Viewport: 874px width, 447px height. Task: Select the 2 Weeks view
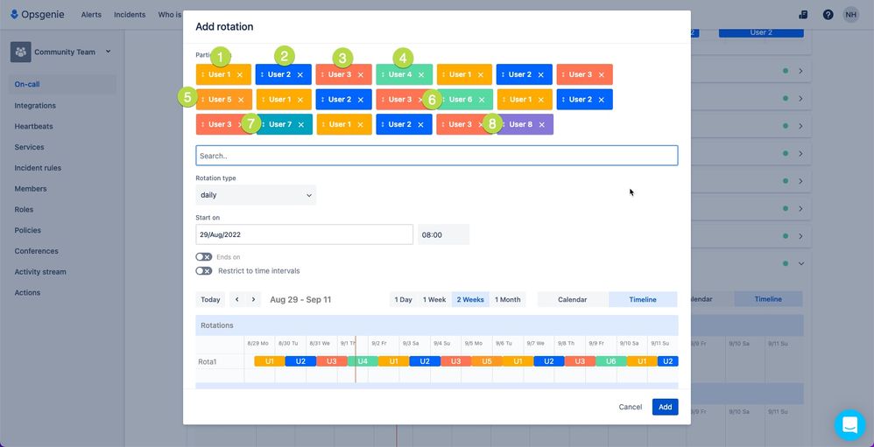(x=470, y=299)
